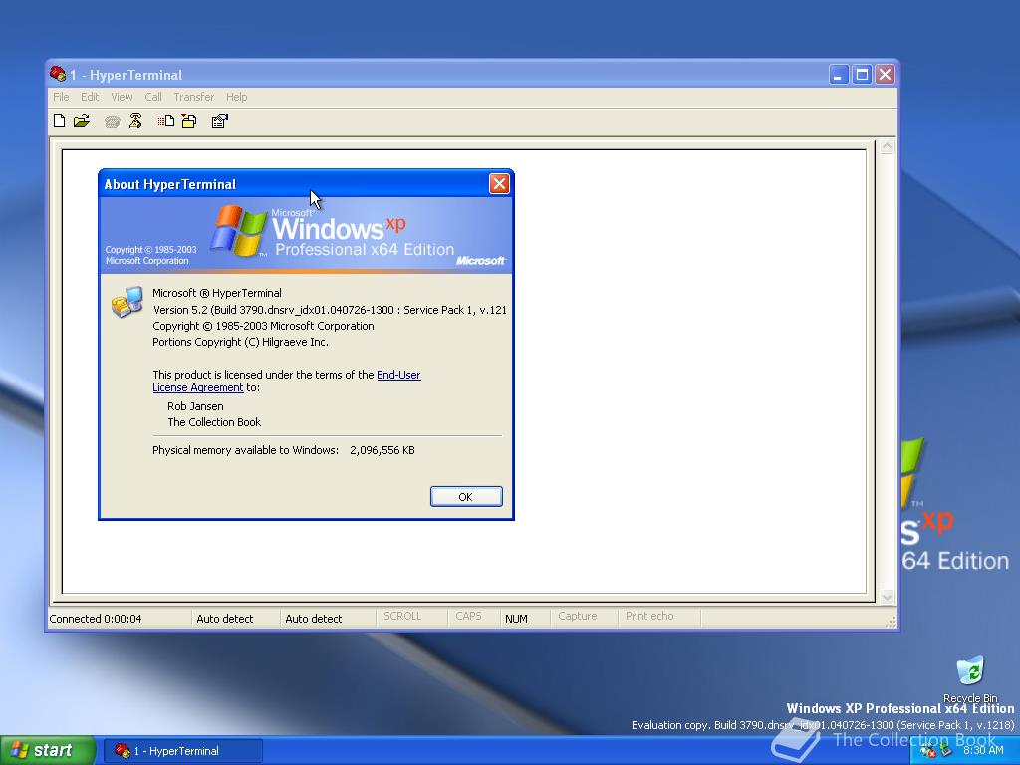
Task: Click the Call phone toolbar icon
Action: (112, 121)
